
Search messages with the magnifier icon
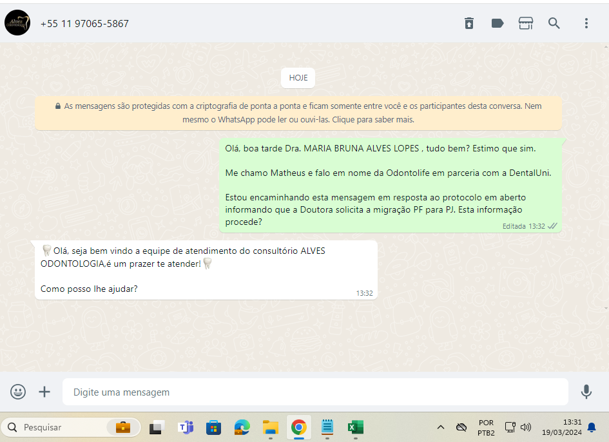tap(554, 23)
